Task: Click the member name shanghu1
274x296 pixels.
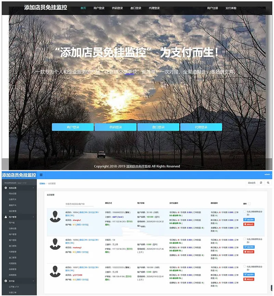Action: coord(77,220)
